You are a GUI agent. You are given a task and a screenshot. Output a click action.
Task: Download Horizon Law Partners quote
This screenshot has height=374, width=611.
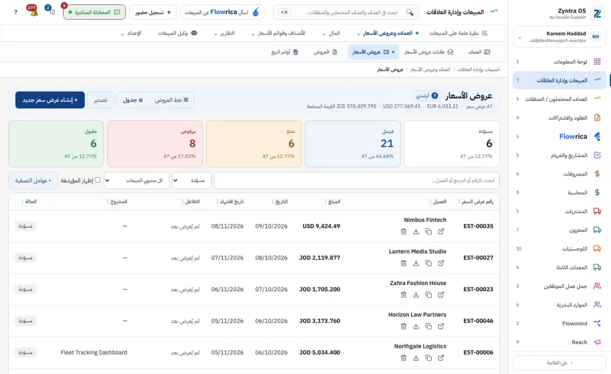[x=416, y=326]
